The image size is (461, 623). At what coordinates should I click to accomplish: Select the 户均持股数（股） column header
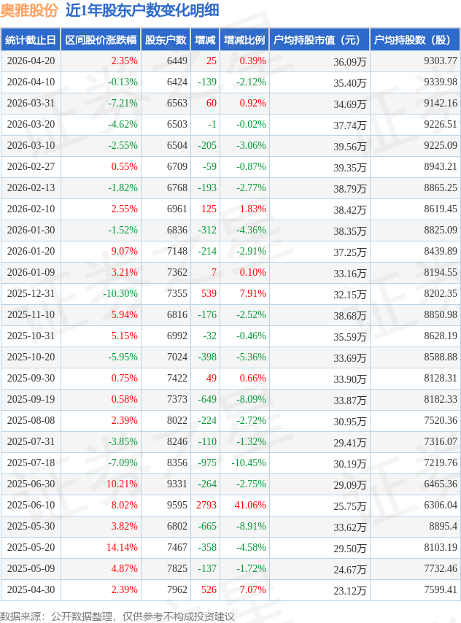(x=414, y=40)
